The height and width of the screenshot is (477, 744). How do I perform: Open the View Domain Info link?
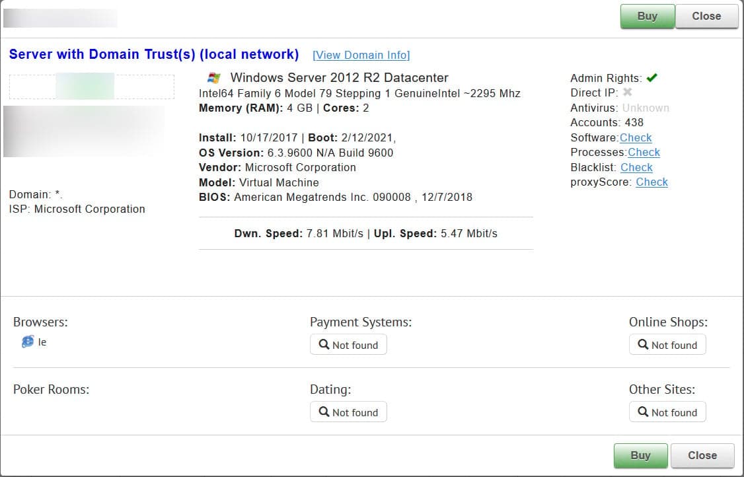[361, 55]
